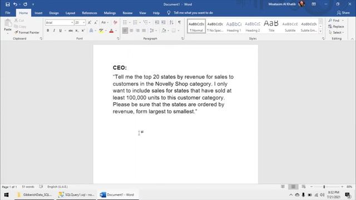
Task: Decrease font size with shrink font icon
Action: point(96,22)
